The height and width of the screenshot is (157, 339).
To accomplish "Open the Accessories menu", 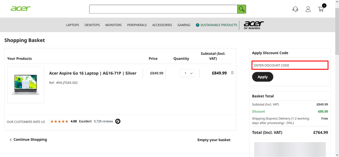I will [x=162, y=25].
